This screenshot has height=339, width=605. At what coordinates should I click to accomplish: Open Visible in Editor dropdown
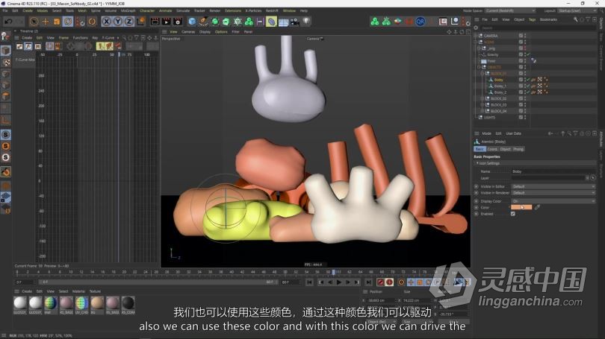(553, 186)
